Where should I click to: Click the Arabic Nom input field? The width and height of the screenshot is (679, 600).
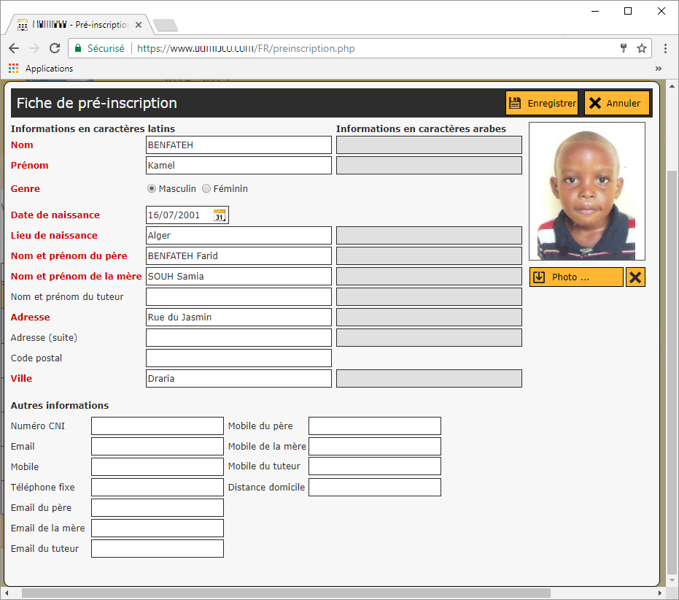[429, 145]
